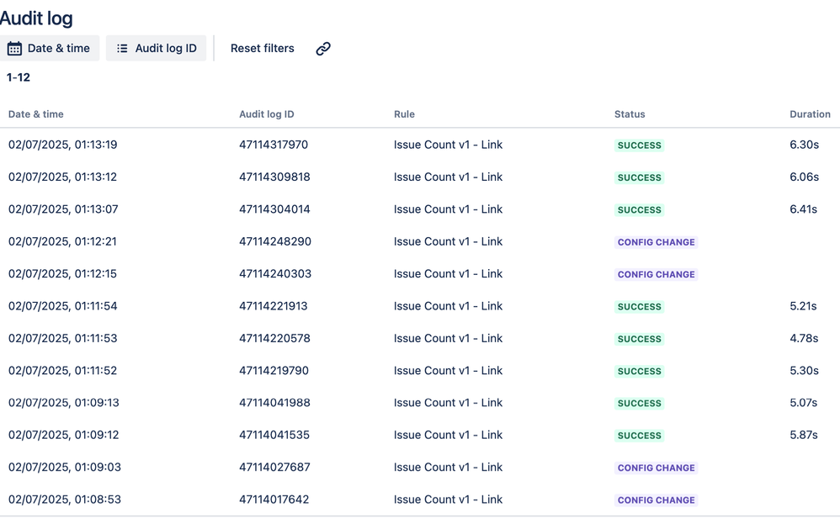
Task: Click the 5.30s duration value
Action: [x=804, y=370]
